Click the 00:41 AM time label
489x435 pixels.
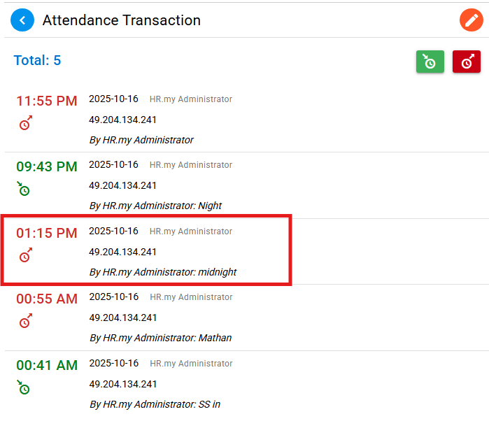click(47, 365)
